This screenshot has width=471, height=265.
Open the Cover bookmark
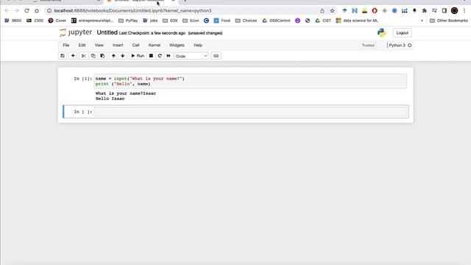point(57,21)
